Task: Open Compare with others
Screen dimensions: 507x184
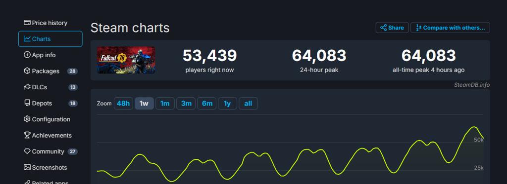Action: (x=450, y=28)
